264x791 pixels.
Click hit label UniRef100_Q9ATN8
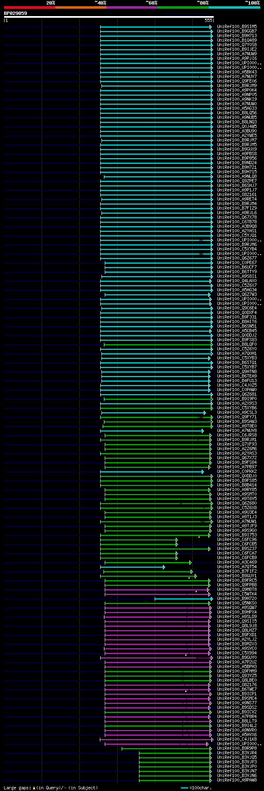tap(237, 372)
